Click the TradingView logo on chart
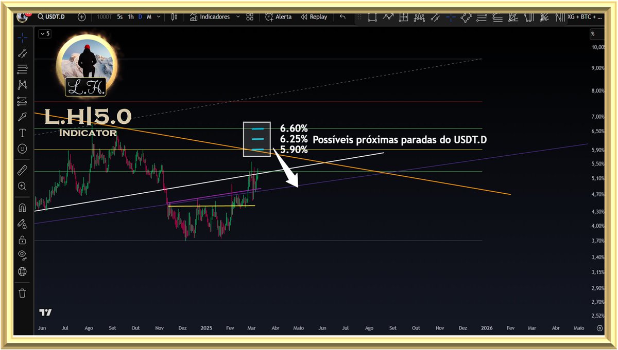Image resolution: width=618 pixels, height=350 pixels. [x=46, y=312]
